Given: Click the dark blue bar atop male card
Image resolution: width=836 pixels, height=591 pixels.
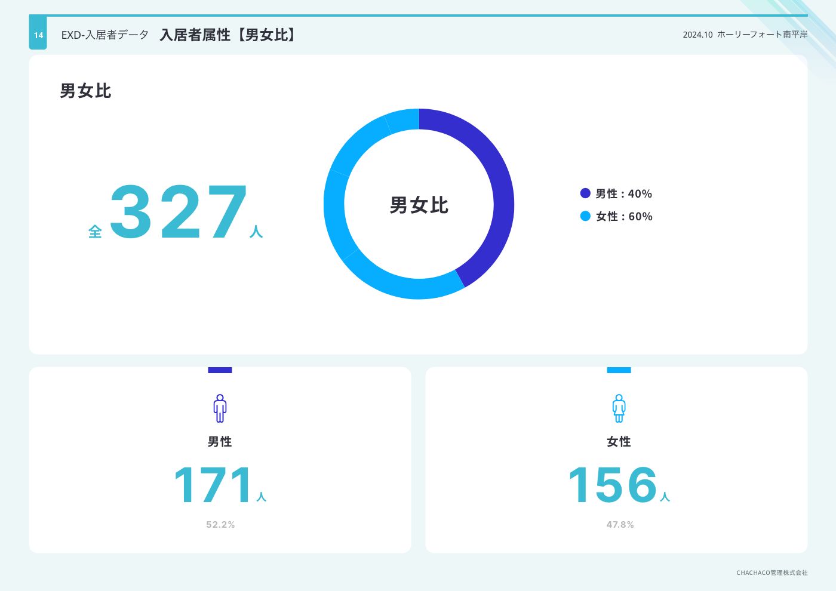Looking at the screenshot, I should pyautogui.click(x=220, y=370).
